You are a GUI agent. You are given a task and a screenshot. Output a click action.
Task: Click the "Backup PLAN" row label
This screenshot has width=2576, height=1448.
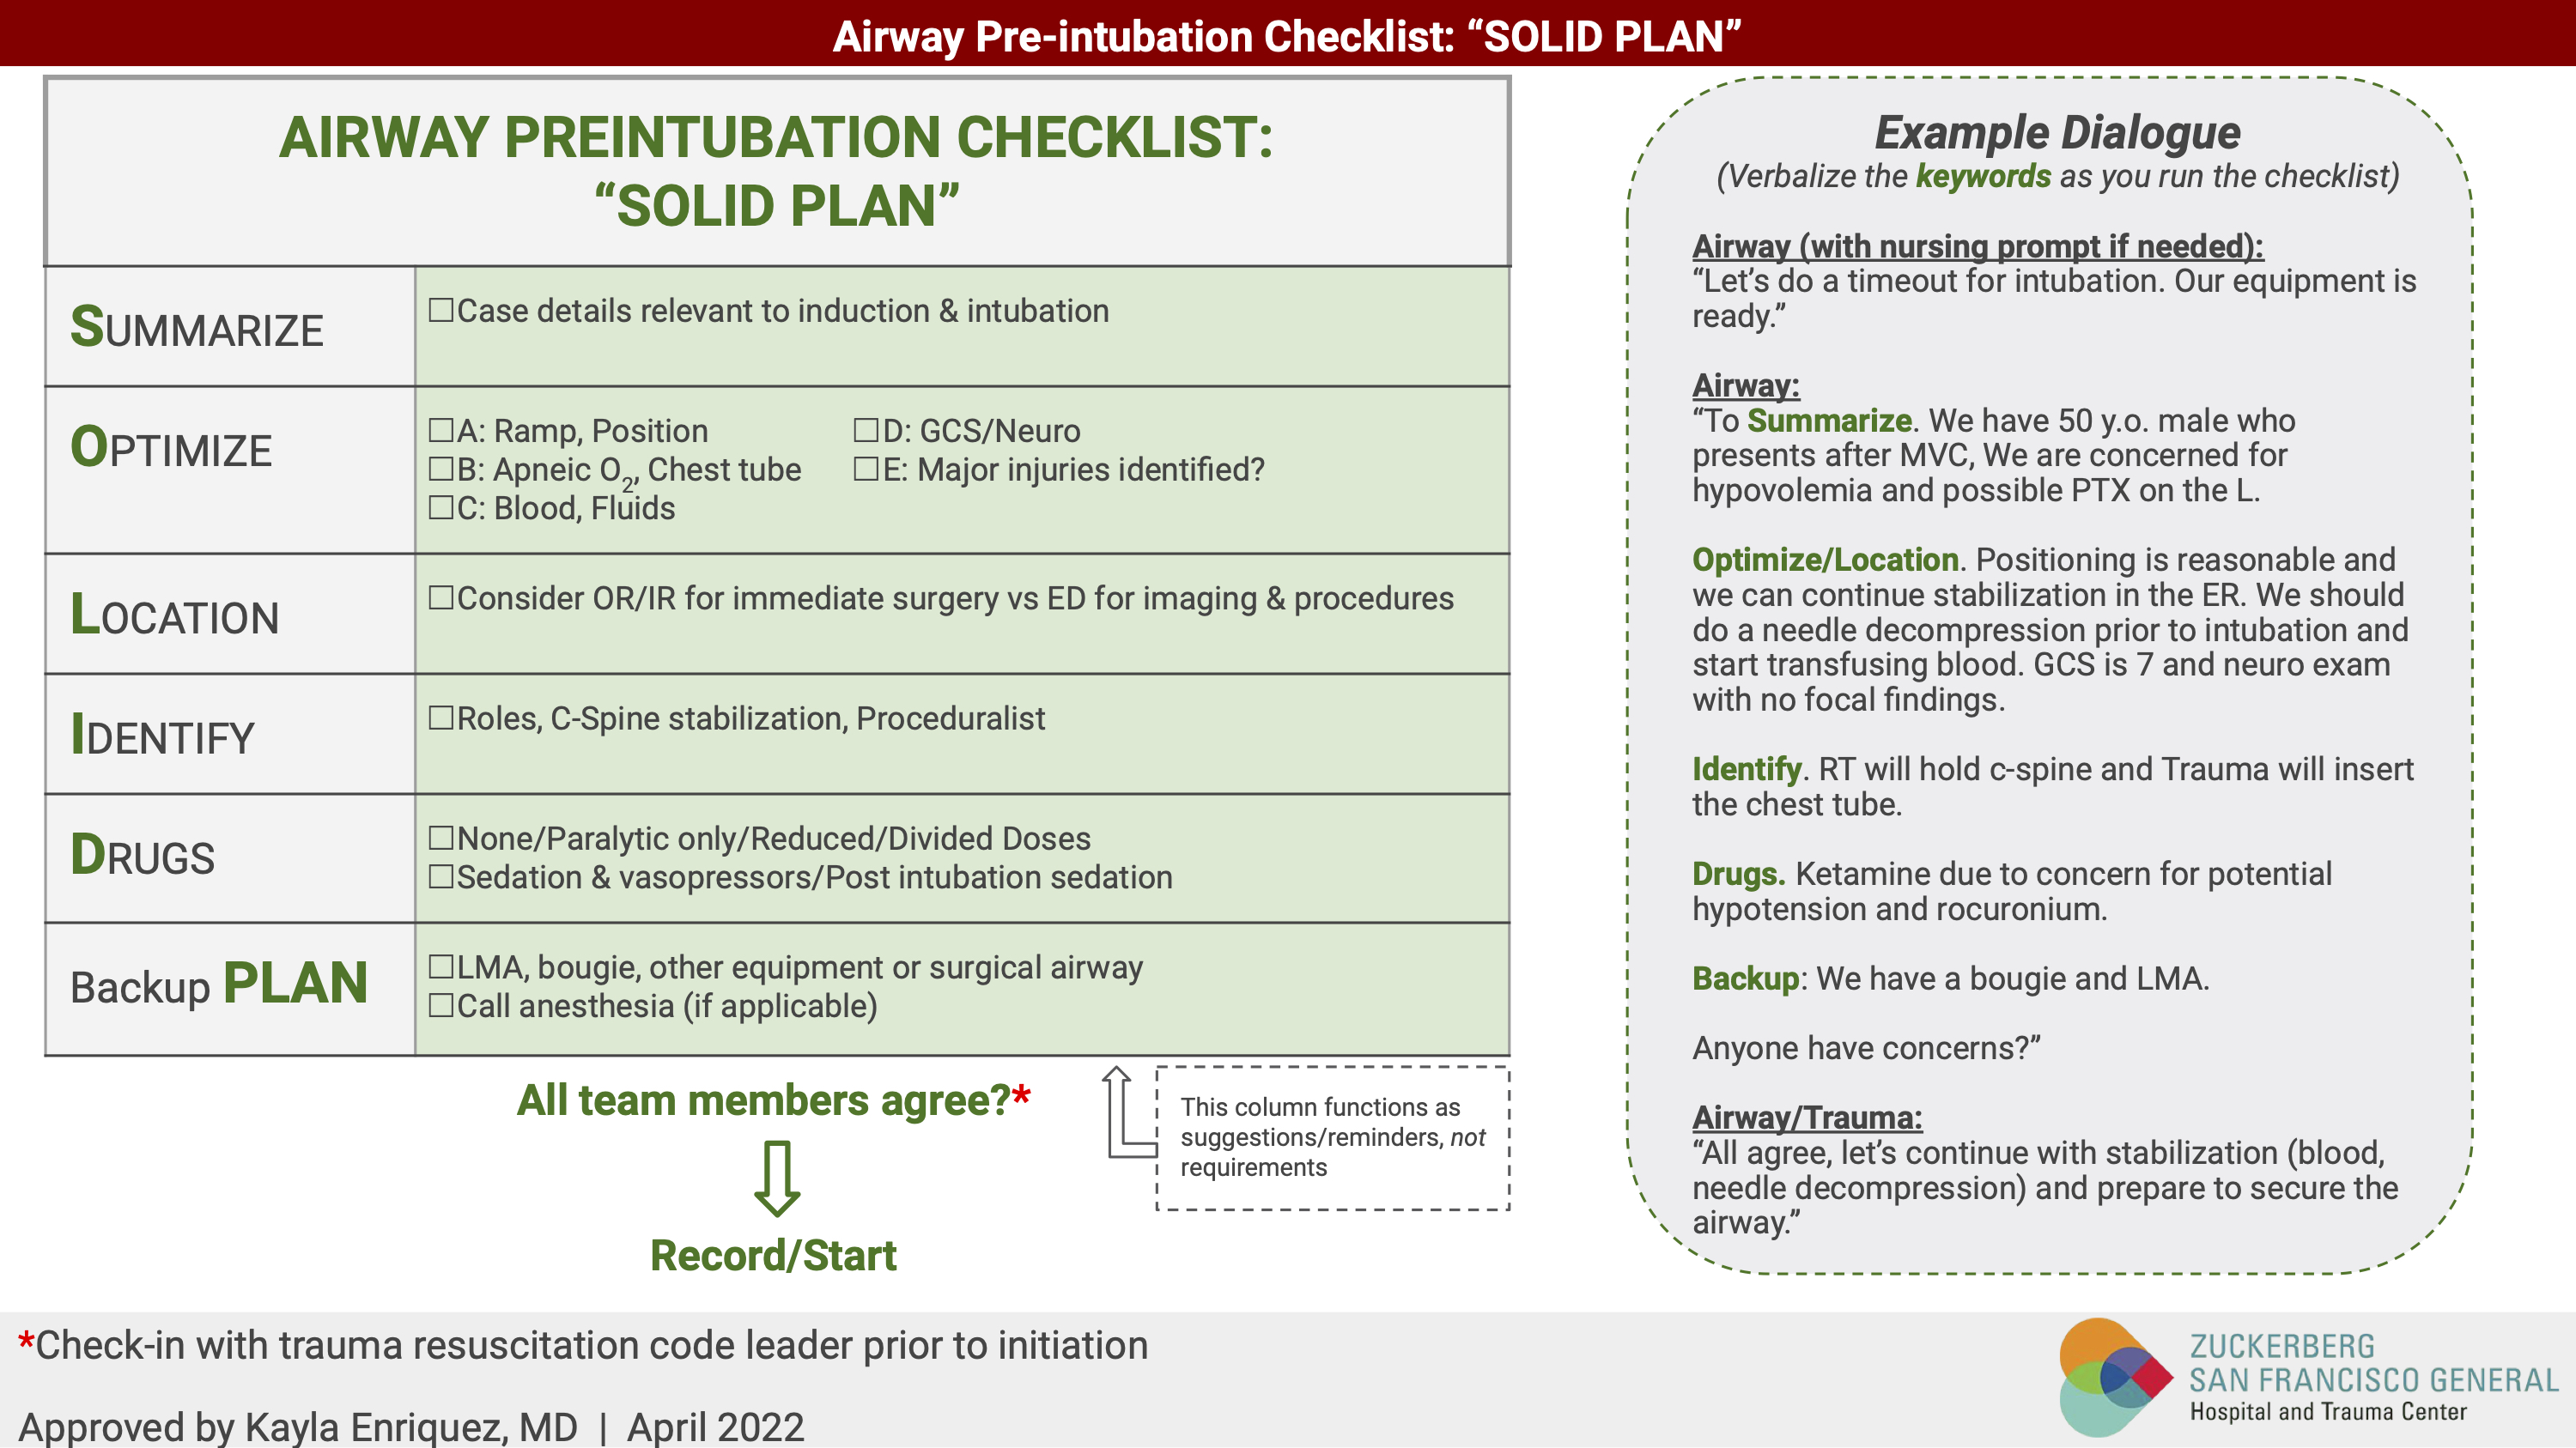219,985
